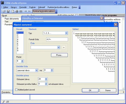Image resolution: width=126 pixels, height=104 pixels.
Task: Click the printer toolbar icon
Action: click(x=17, y=11)
